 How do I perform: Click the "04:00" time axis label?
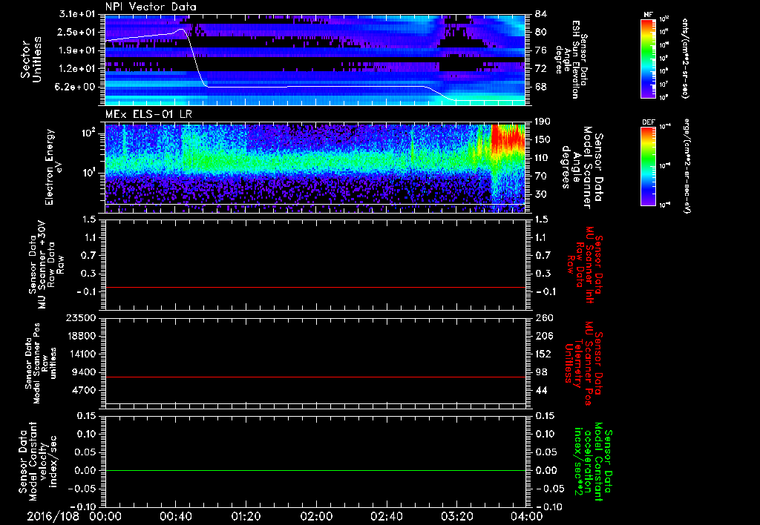(527, 516)
